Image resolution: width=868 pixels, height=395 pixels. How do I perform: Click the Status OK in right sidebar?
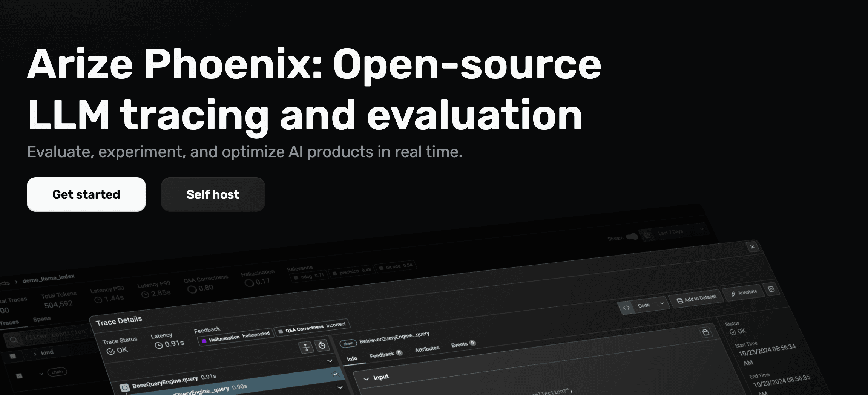click(x=738, y=332)
